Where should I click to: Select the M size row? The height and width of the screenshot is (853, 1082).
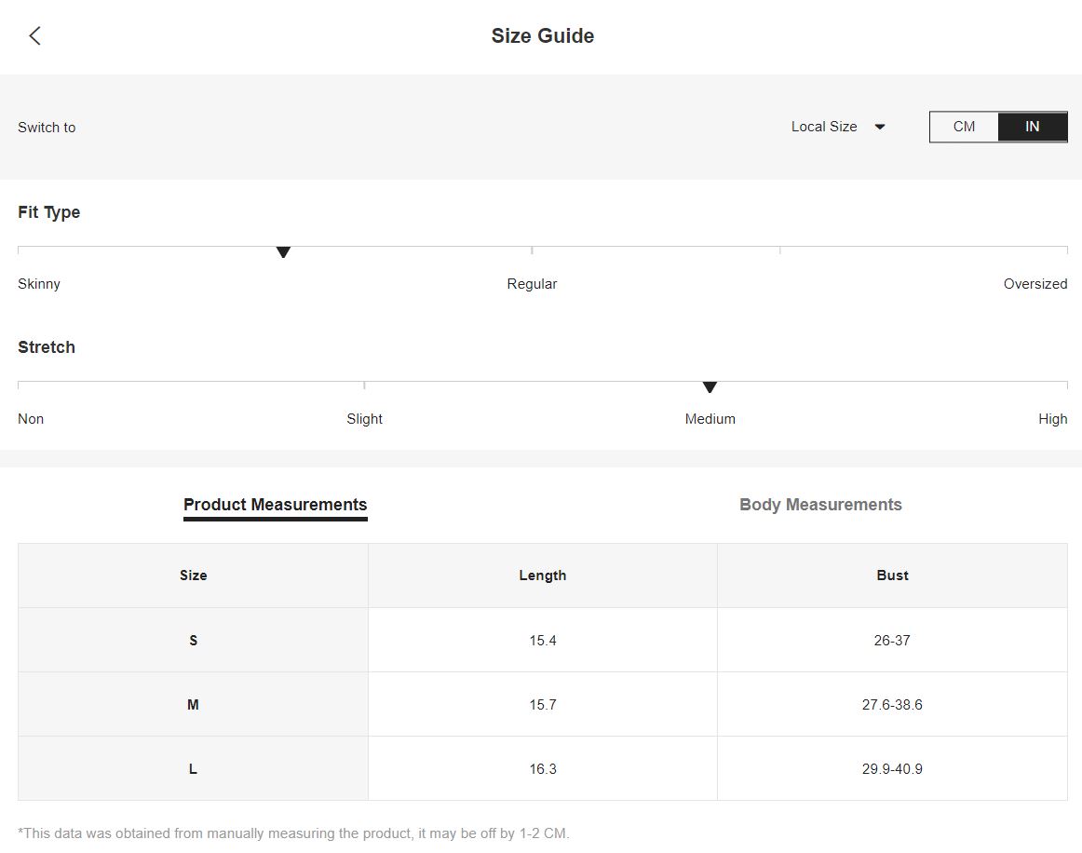click(542, 705)
